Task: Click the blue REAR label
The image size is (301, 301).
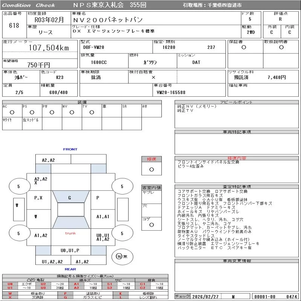Action: pyautogui.click(x=70, y=269)
